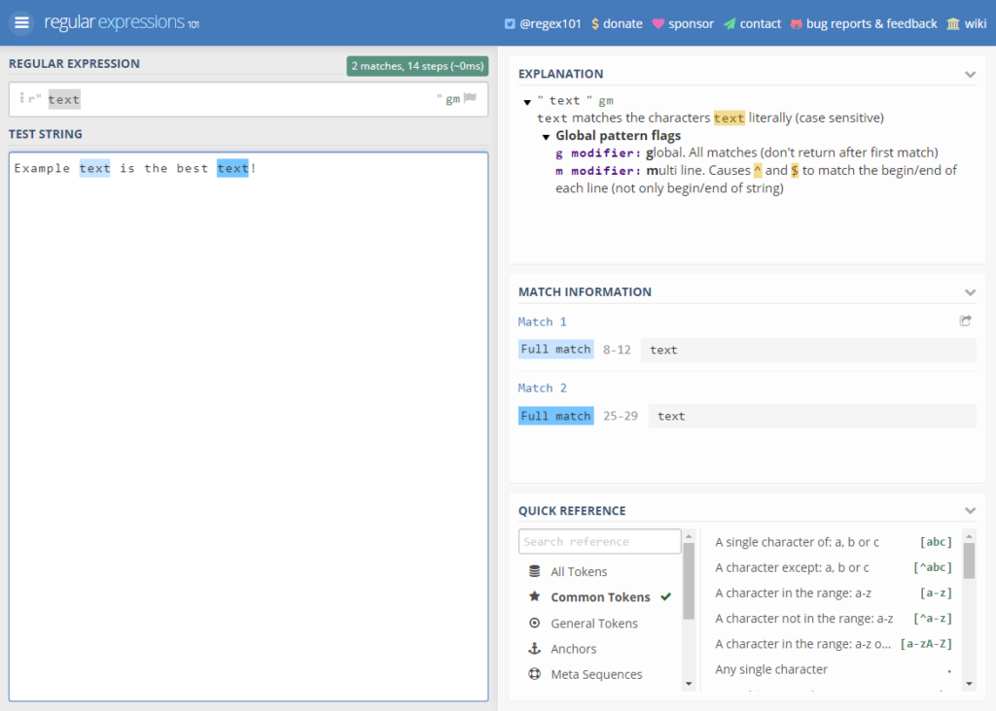Click the Twitter checkbox-style icon
Screen dimensions: 996x711
tap(510, 23)
